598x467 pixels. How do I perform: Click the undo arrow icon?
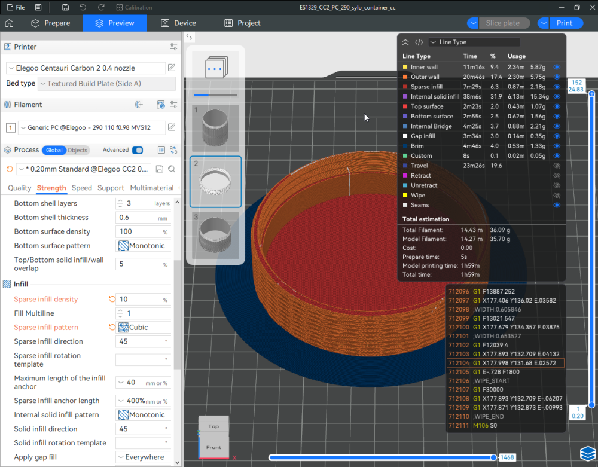[x=83, y=8]
